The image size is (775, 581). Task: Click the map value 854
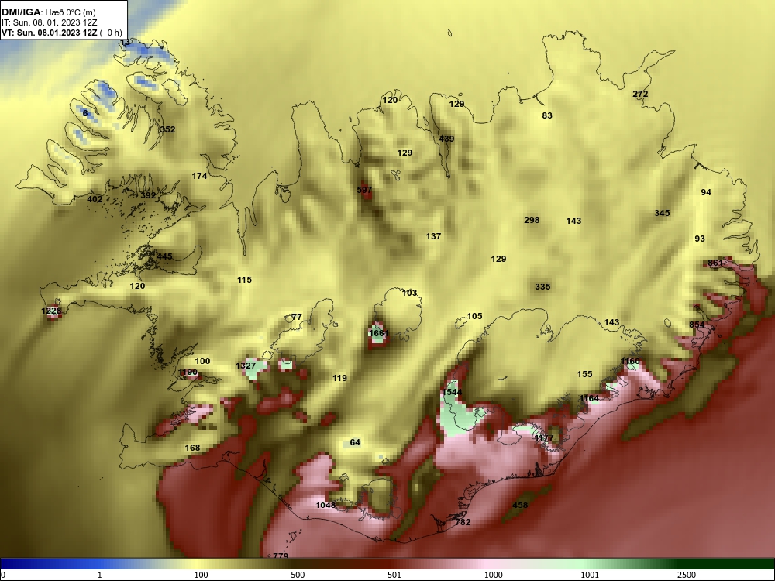(697, 325)
